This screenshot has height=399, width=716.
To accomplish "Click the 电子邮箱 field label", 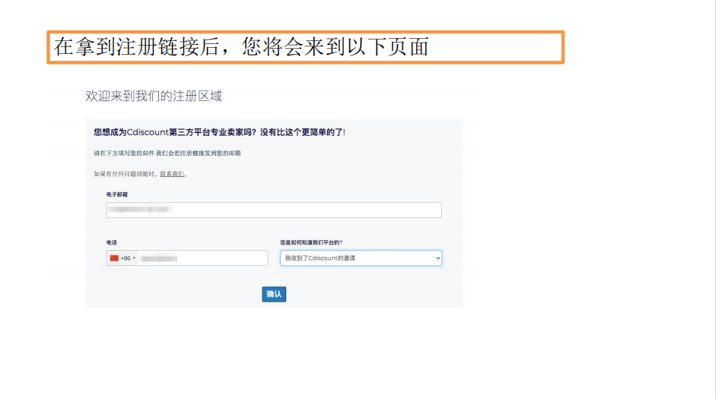I will pos(116,195).
